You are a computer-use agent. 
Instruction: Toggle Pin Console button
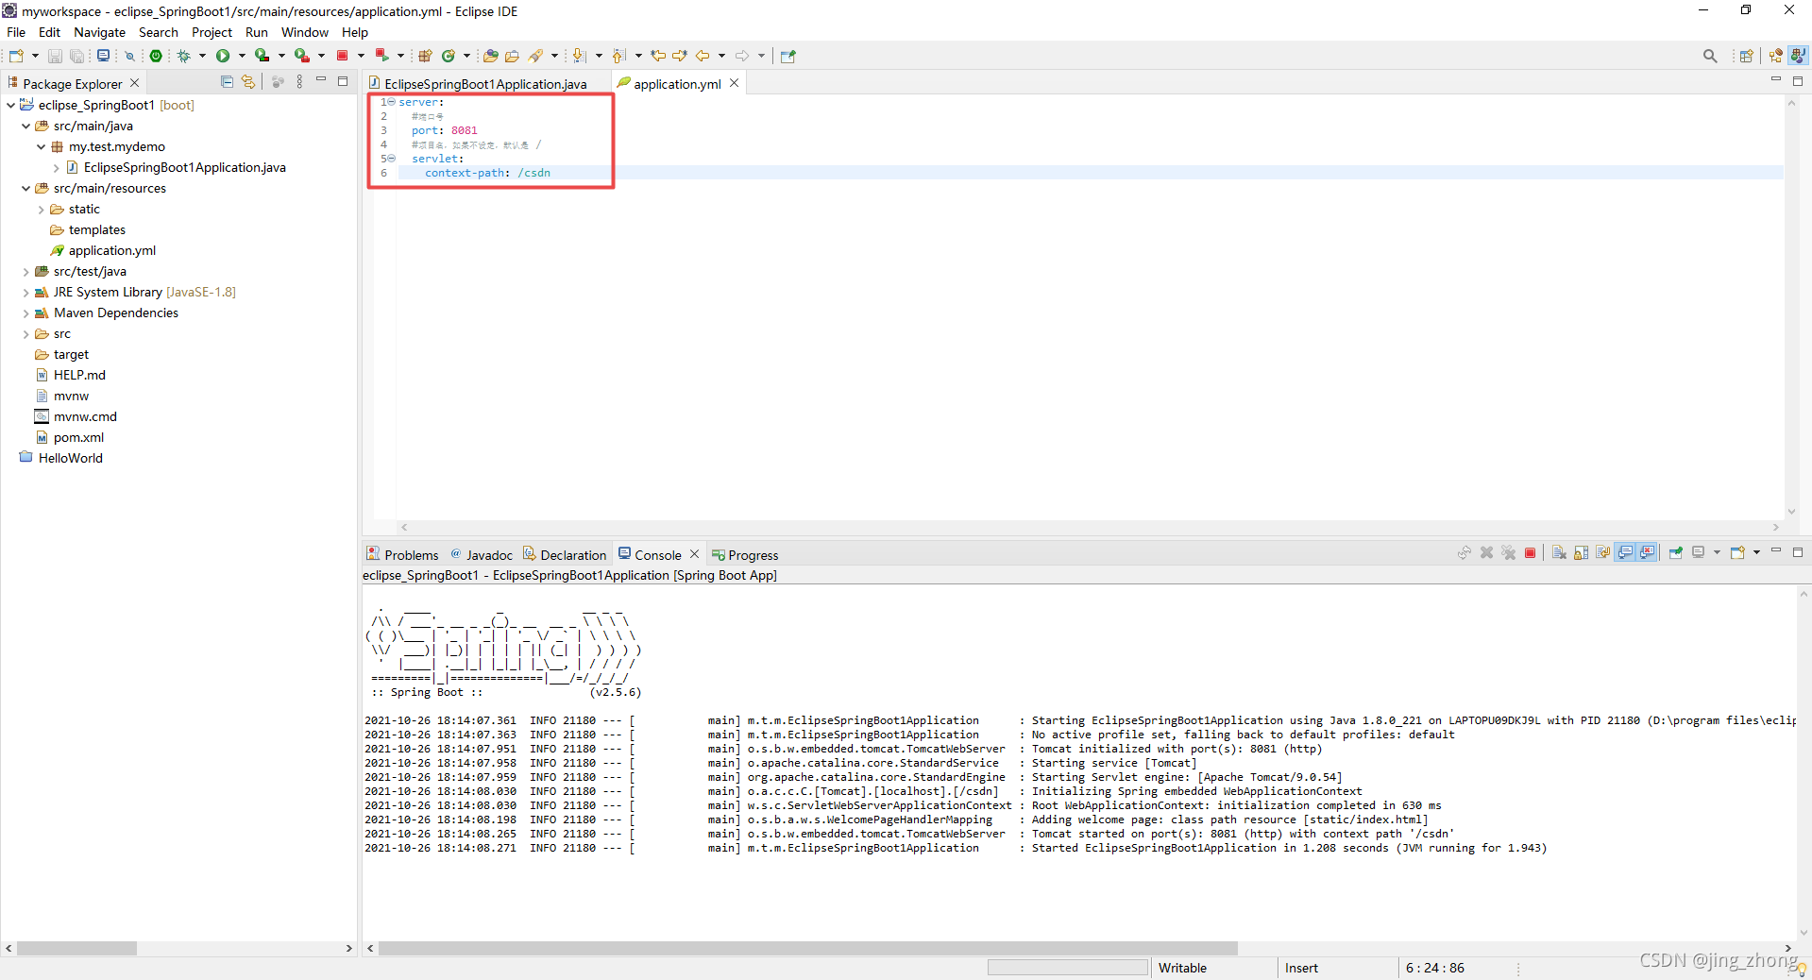pos(1676,552)
